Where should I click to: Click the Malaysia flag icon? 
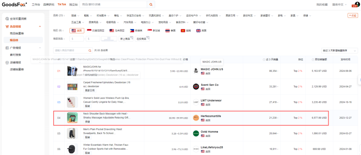[112, 31]
